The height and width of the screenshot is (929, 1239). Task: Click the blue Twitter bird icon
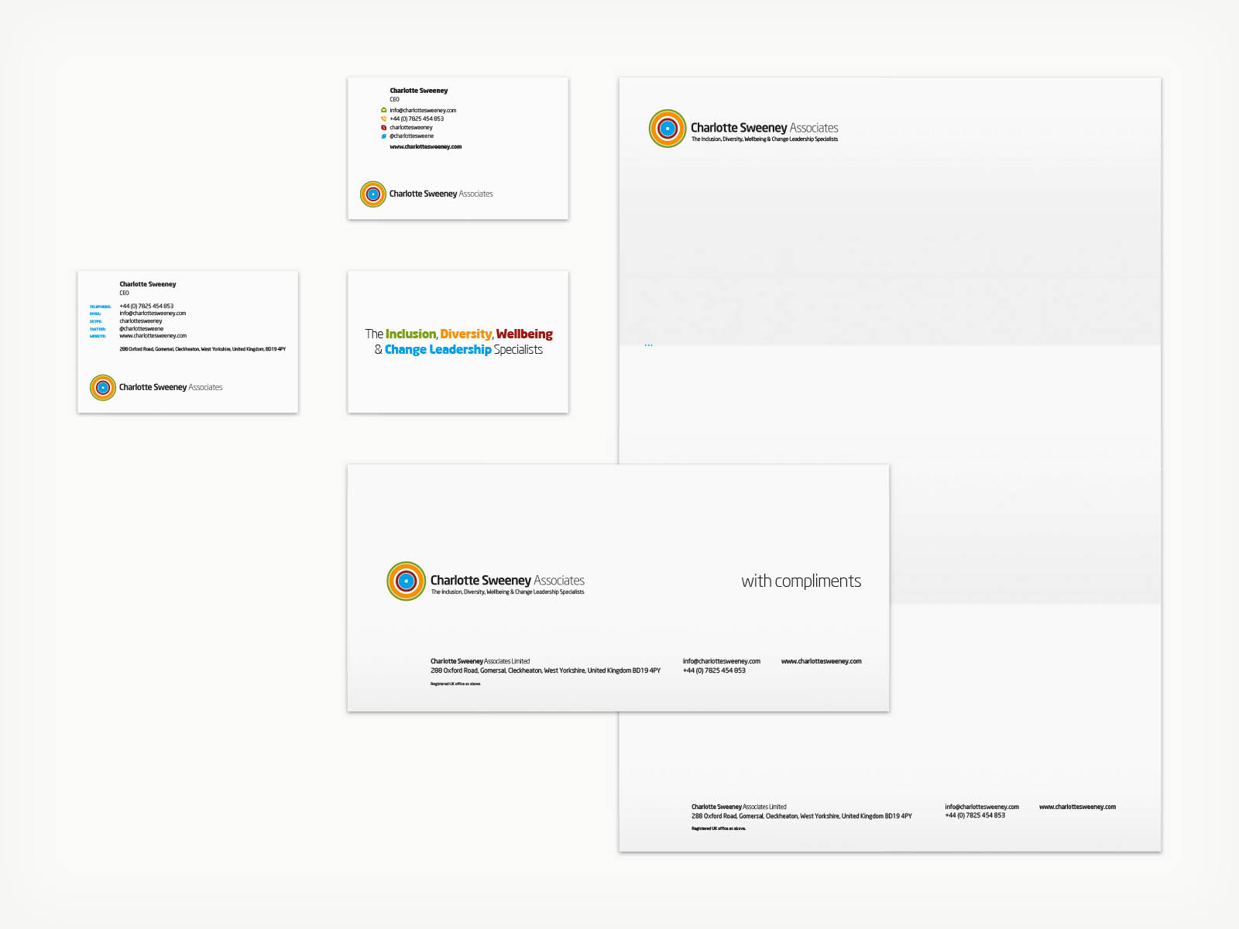383,136
